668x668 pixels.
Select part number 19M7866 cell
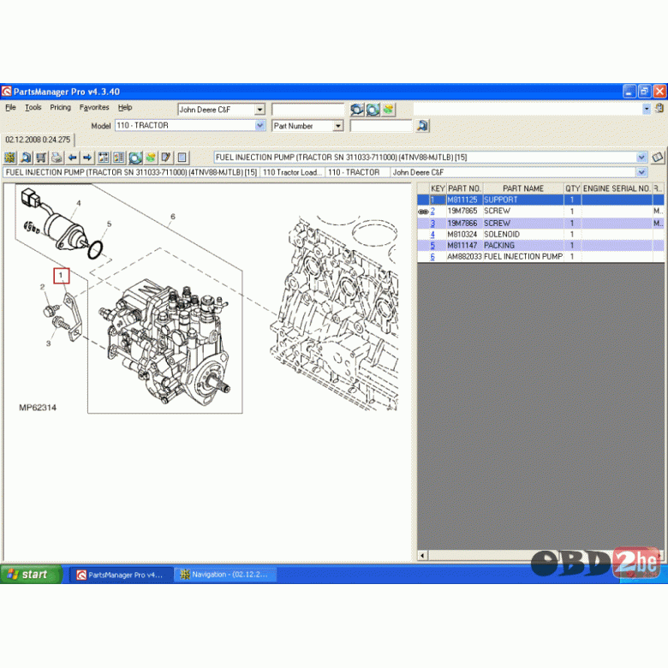(x=462, y=224)
